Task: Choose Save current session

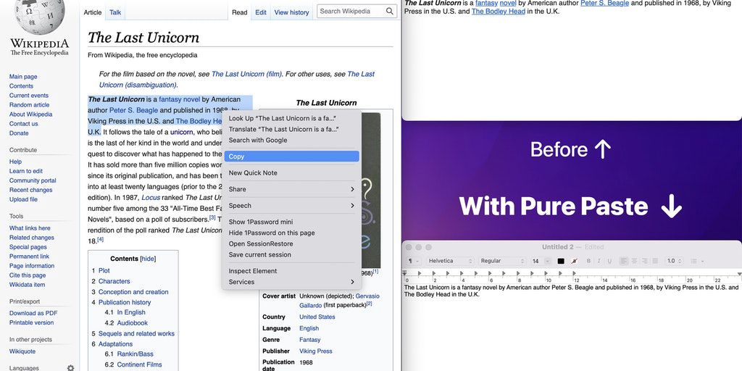Action: (291, 254)
